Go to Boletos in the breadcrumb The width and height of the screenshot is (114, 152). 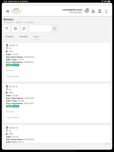(x=19, y=22)
